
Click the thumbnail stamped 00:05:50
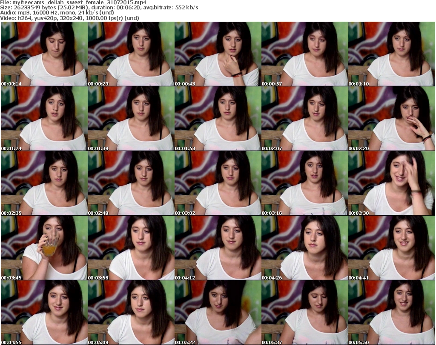(392, 313)
